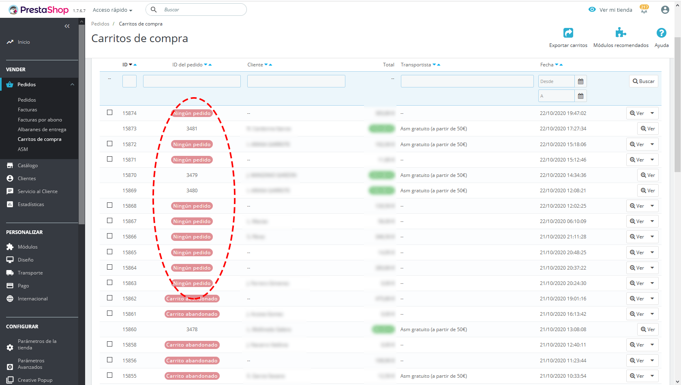Tick the checkbox for cart 15871
681x385 pixels.
pyautogui.click(x=109, y=159)
